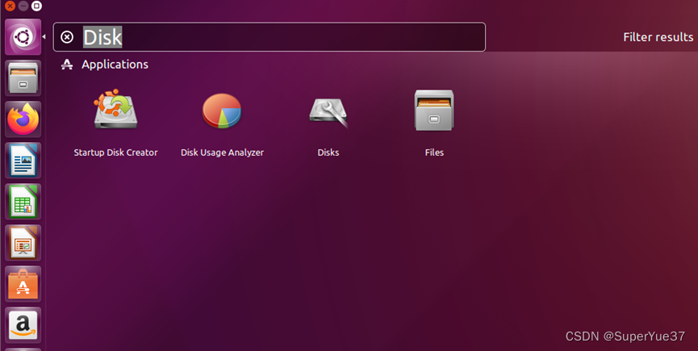Open Amazon from the launcher
The image size is (698, 351).
point(23,324)
